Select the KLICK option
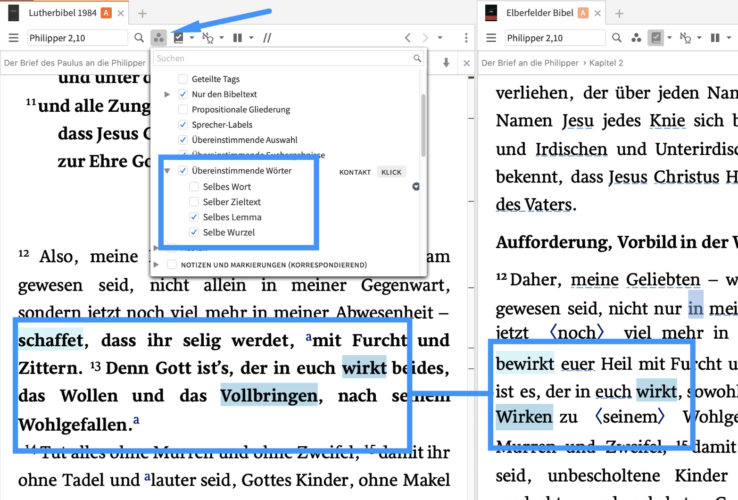The width and height of the screenshot is (738, 500). (x=391, y=172)
